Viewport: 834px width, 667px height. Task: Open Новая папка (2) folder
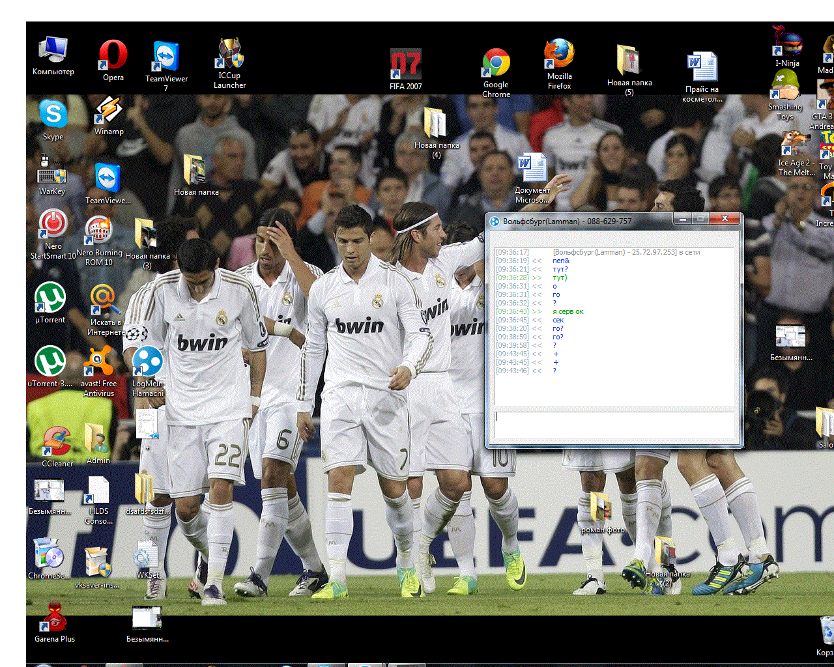coord(667,561)
